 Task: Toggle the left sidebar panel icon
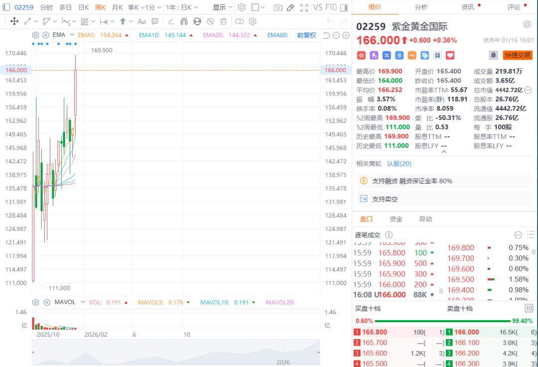click(x=6, y=7)
